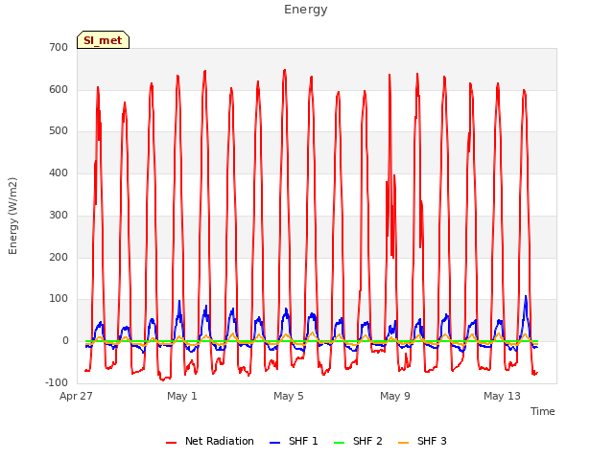Click the Energy chart title
The height and width of the screenshot is (460, 614).
[306, 10]
